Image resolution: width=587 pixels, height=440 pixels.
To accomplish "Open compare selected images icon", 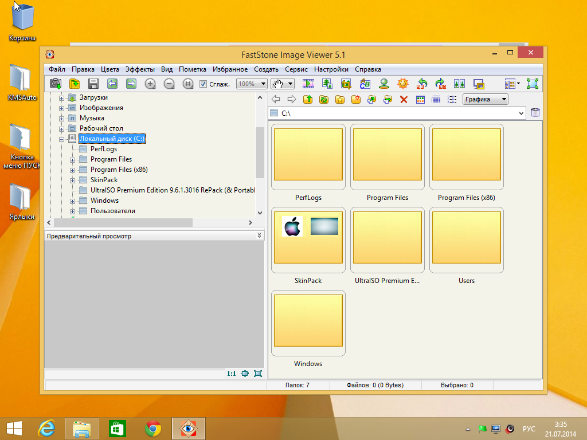I will click(x=459, y=84).
